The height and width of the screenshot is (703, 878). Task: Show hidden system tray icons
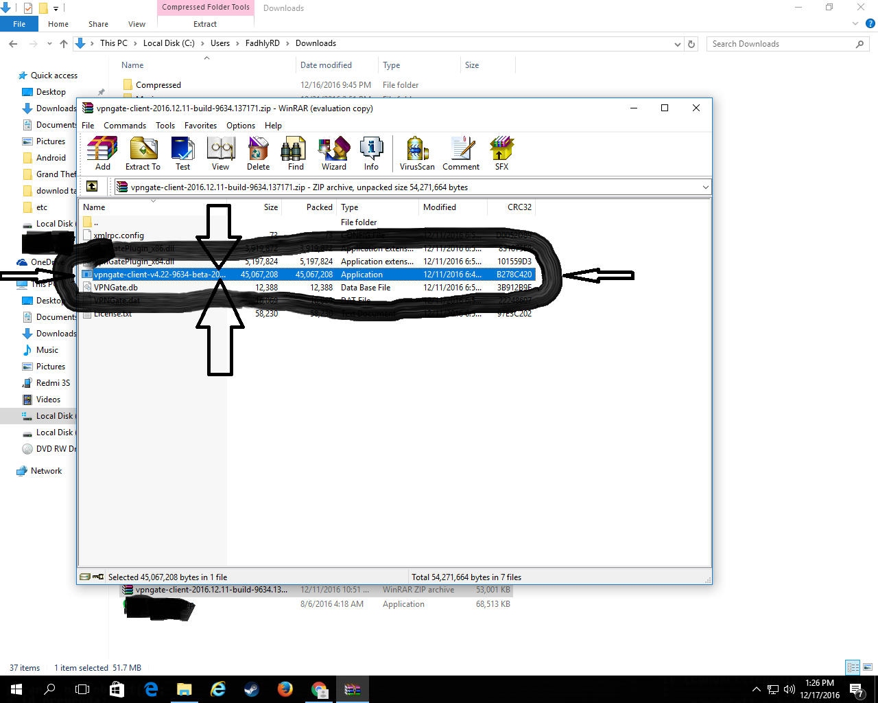pos(756,689)
